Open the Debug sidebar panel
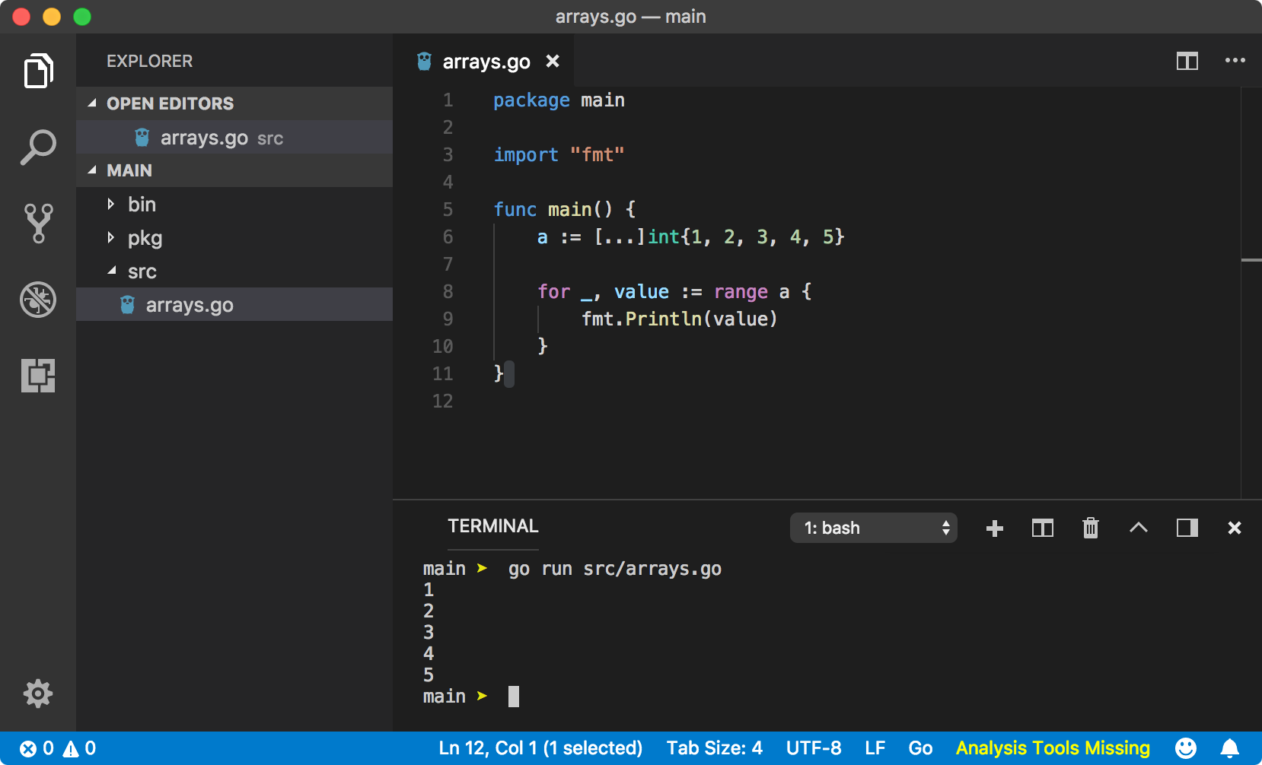 [38, 300]
